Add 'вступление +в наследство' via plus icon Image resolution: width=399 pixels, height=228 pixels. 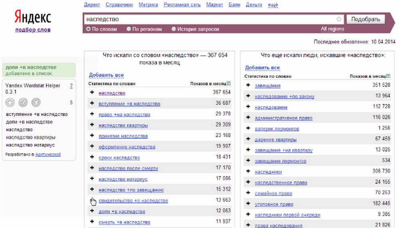pos(92,103)
